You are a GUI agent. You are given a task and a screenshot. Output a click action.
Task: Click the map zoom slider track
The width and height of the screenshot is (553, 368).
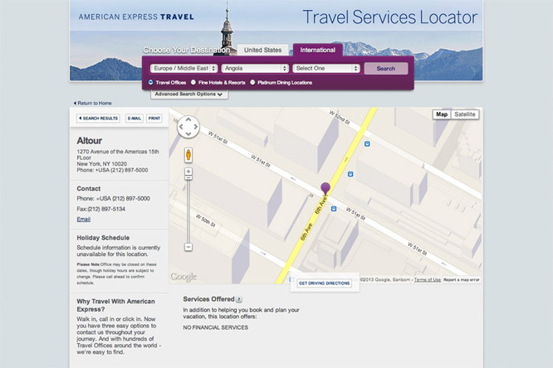click(x=188, y=211)
